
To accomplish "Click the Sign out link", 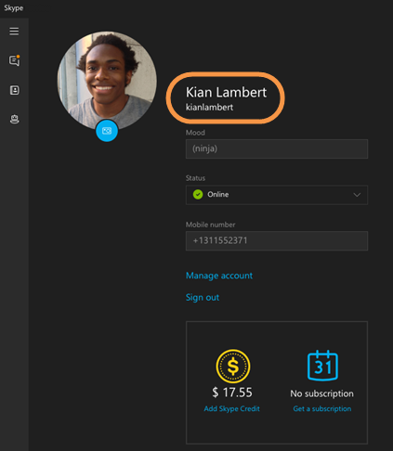I will click(203, 298).
